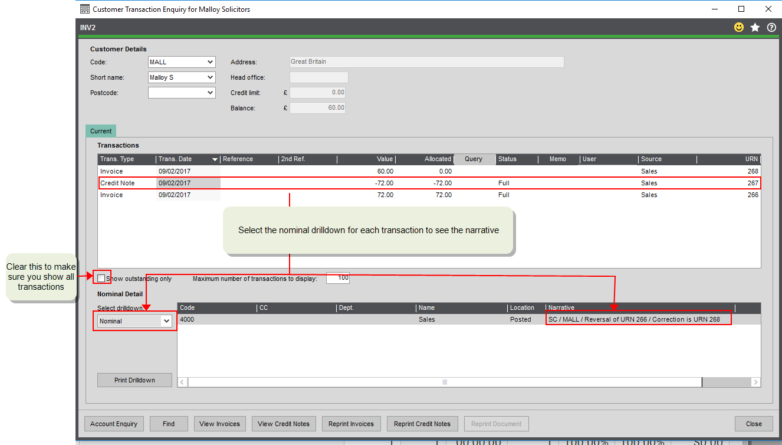This screenshot has height=445, width=782.
Task: Click the smiley face feedback icon
Action: (738, 27)
